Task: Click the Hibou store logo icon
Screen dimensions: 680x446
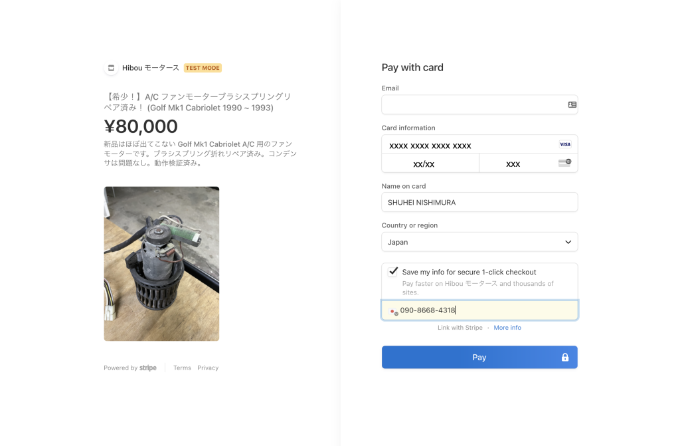Action: (x=111, y=68)
